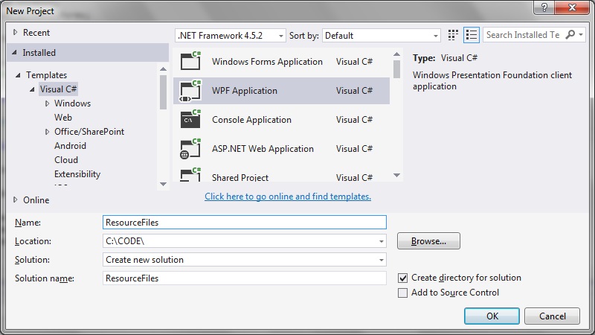
Task: Close the New Project dialog
Action: pos(572,7)
